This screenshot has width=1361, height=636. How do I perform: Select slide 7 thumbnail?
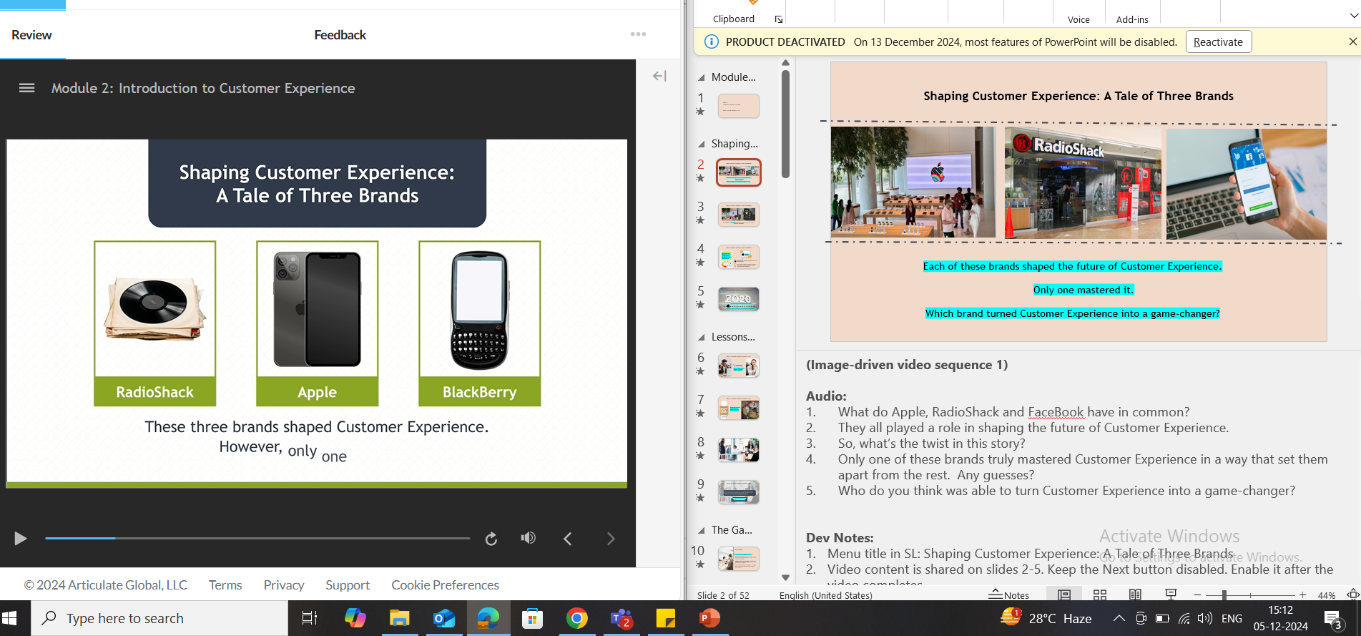(739, 408)
